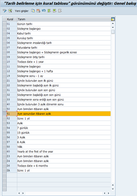This screenshot has width=137, height=196.
Task: Click highlighted 'Ayın sonundan itibaren aylık' cell
Action: [64, 114]
